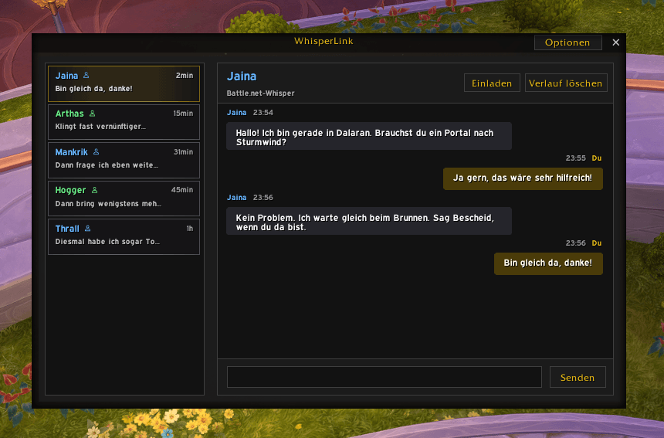664x438 pixels.
Task: Close the WhisperLink window
Action: pyautogui.click(x=615, y=42)
